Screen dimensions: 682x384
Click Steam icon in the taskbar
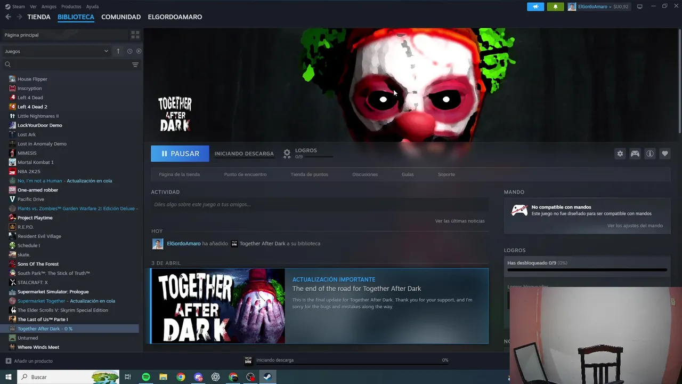click(267, 377)
